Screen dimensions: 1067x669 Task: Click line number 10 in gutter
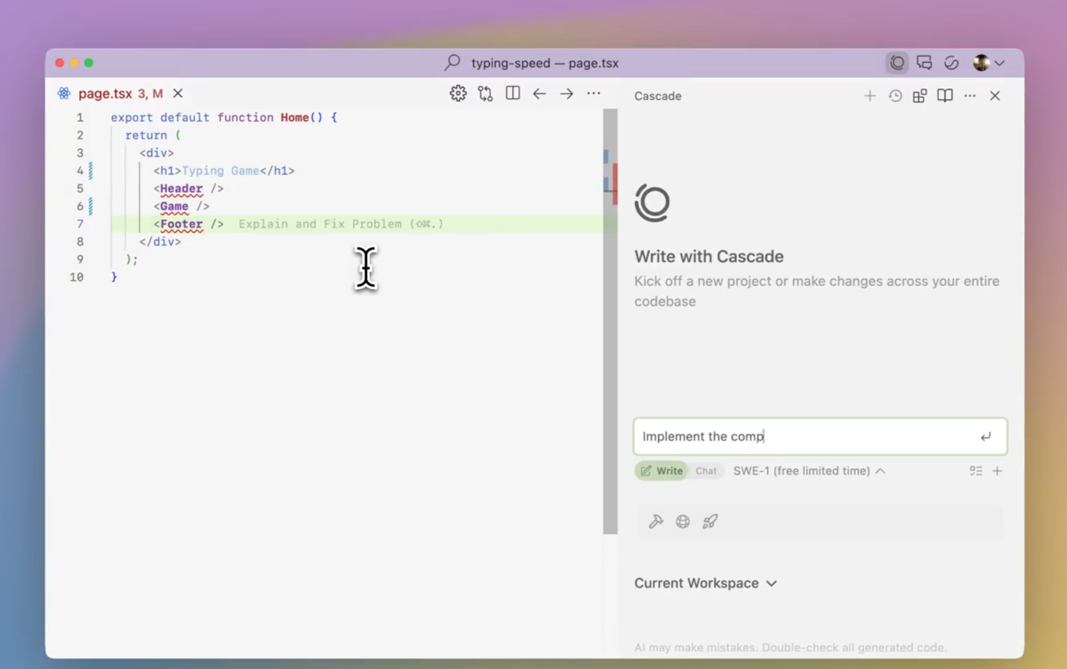77,277
